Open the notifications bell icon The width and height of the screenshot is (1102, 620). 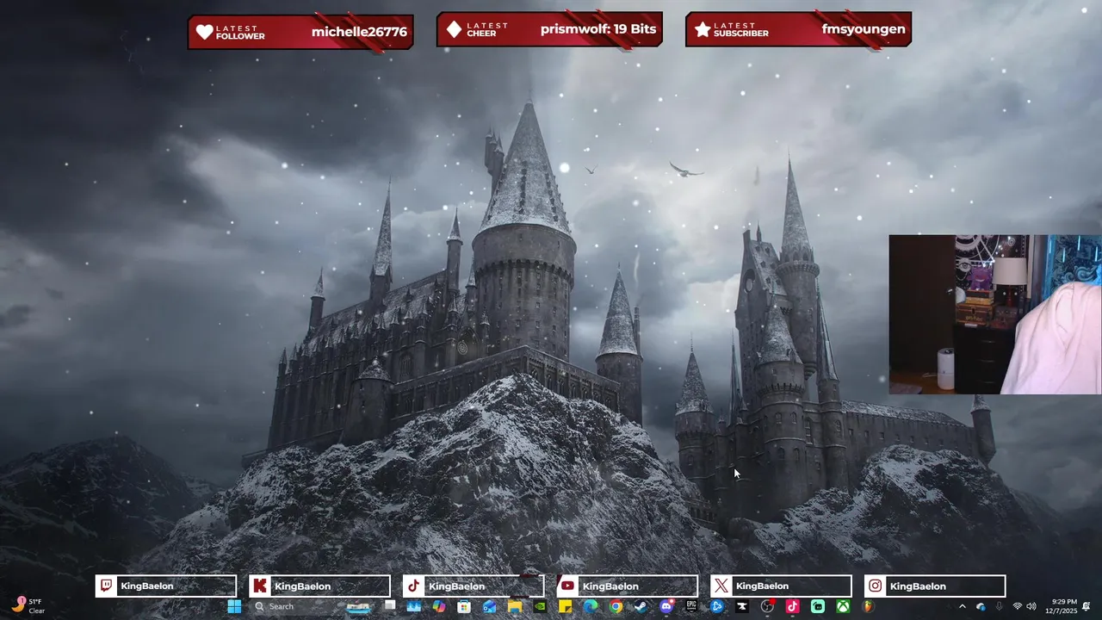[1087, 606]
